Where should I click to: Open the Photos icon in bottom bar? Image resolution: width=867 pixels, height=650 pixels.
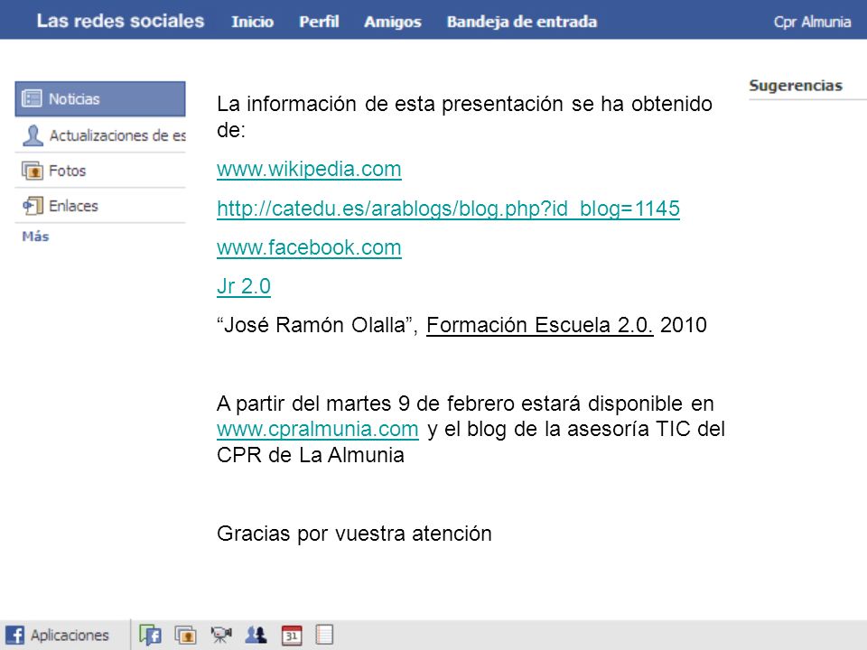point(186,635)
